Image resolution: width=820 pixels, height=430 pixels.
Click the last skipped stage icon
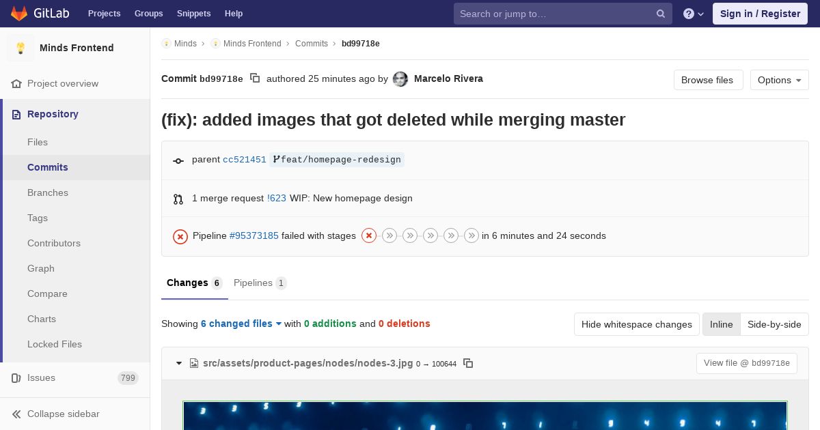click(471, 235)
